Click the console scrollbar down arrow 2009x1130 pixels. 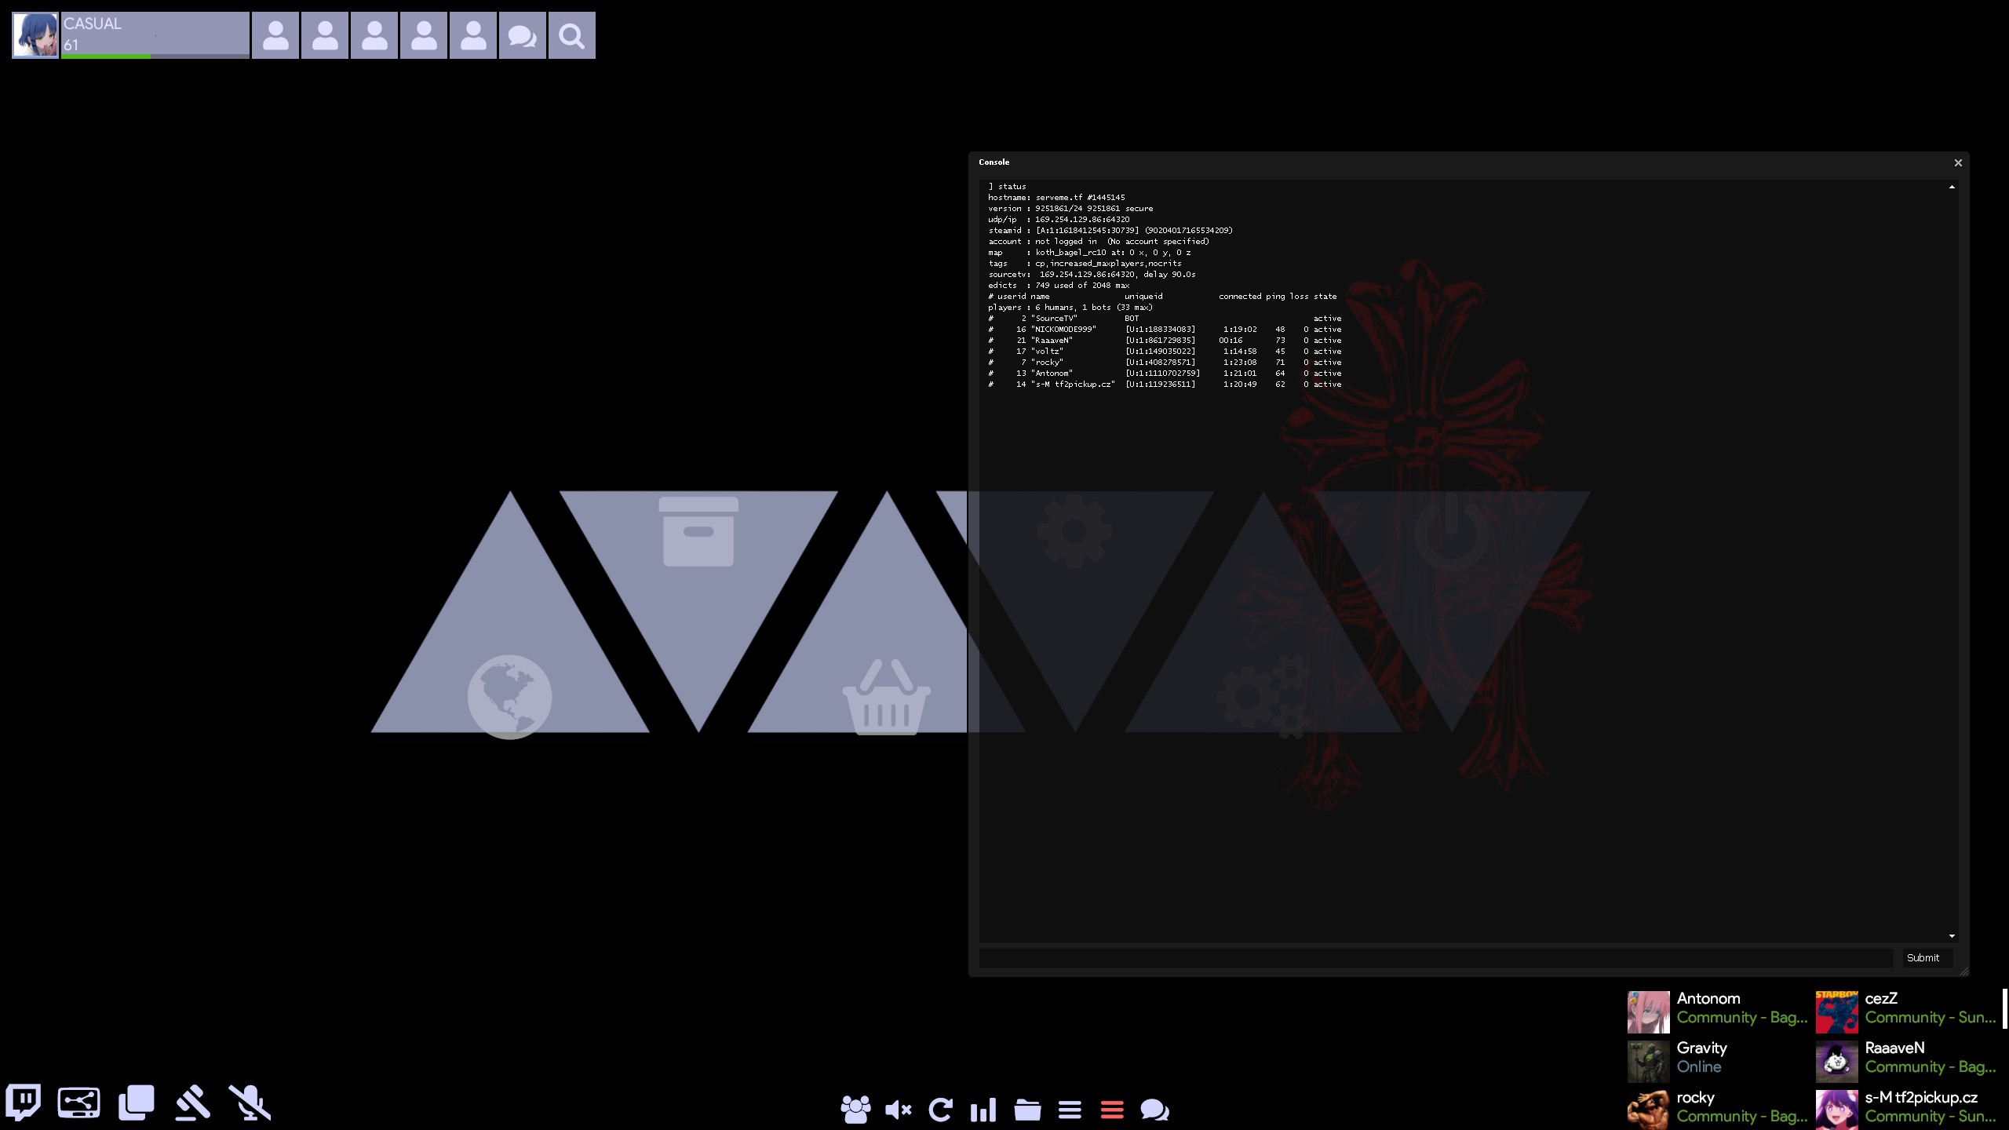point(1952,935)
